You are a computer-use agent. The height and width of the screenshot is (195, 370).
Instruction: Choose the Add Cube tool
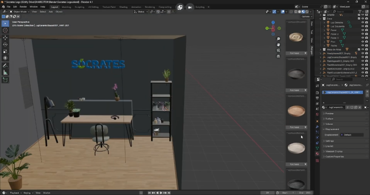click(x=5, y=80)
